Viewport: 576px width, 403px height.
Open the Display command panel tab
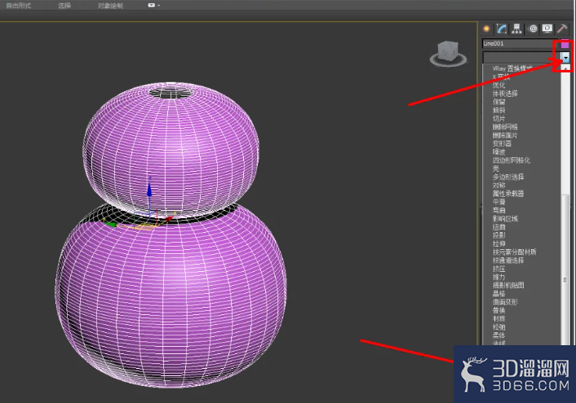coord(547,28)
